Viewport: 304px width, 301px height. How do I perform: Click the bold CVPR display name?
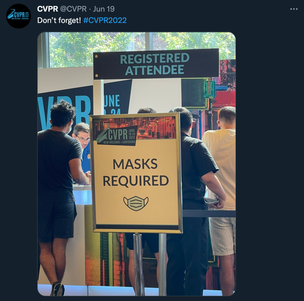(48, 9)
